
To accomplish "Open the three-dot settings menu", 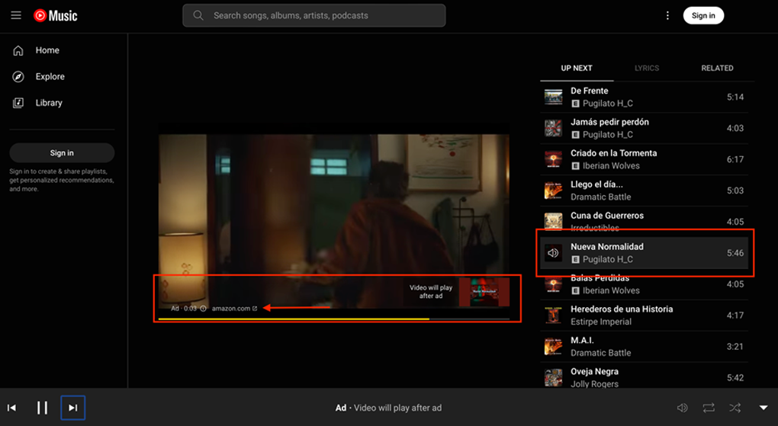I will pos(667,15).
